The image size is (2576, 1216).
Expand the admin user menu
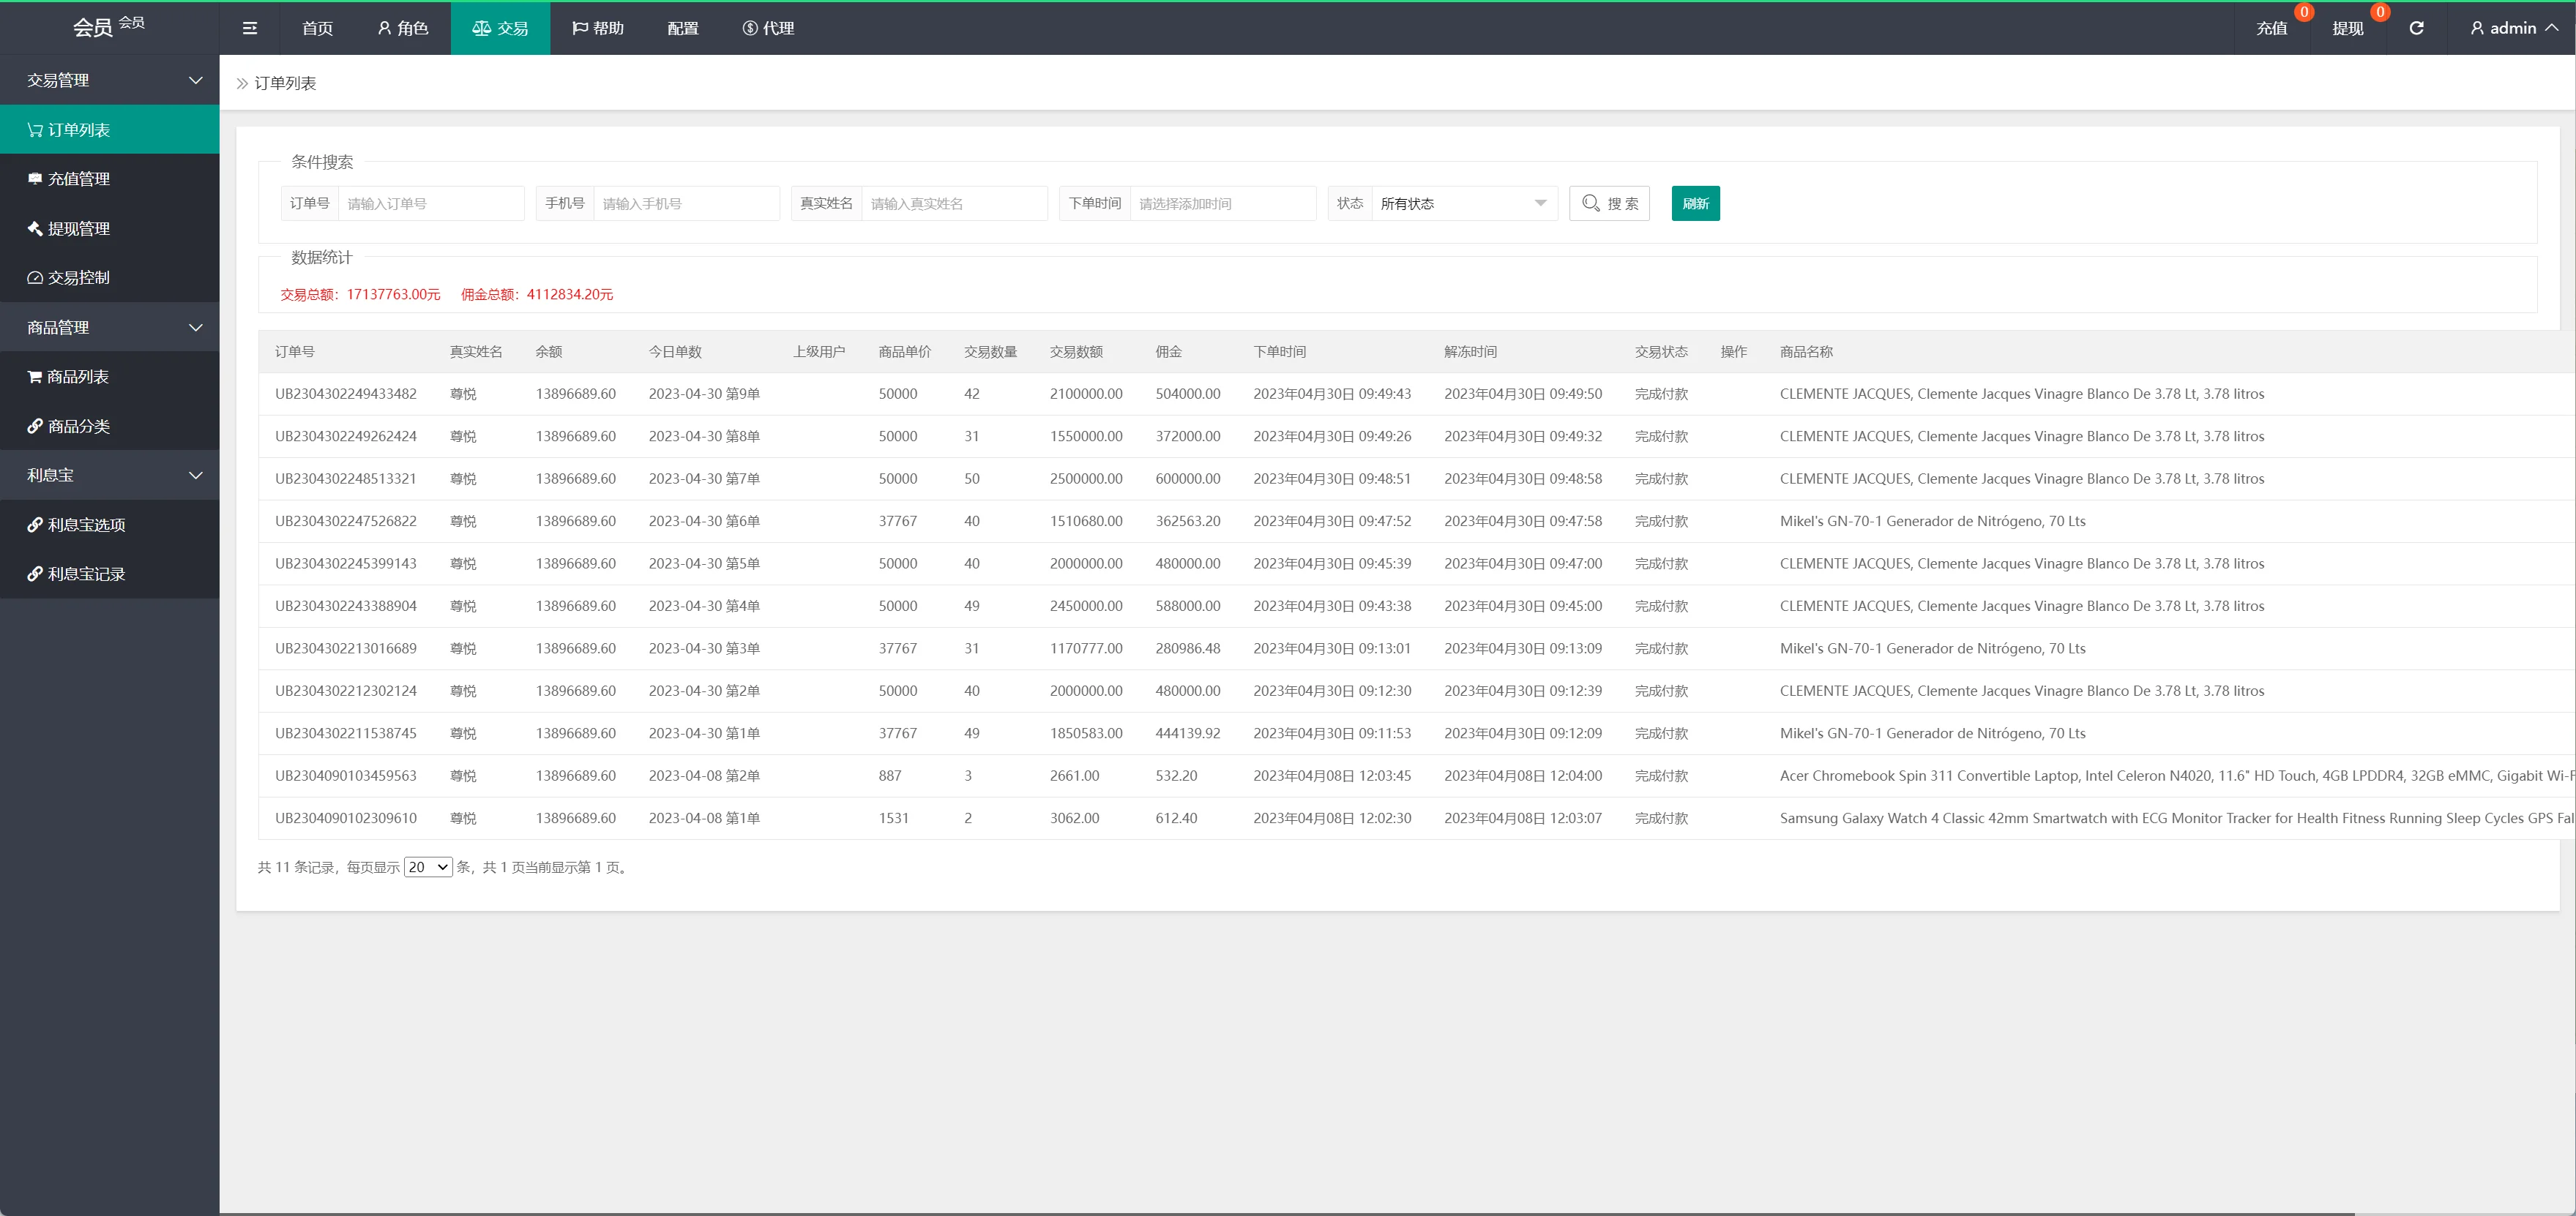2513,28
